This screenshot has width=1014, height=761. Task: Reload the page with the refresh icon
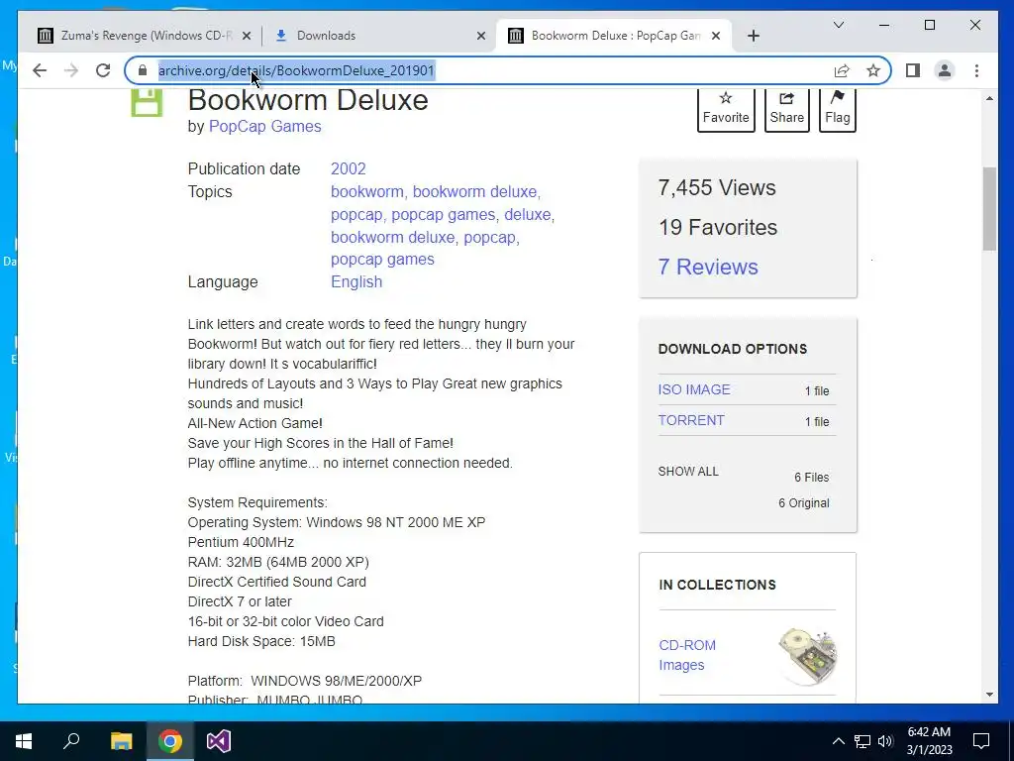tap(103, 70)
